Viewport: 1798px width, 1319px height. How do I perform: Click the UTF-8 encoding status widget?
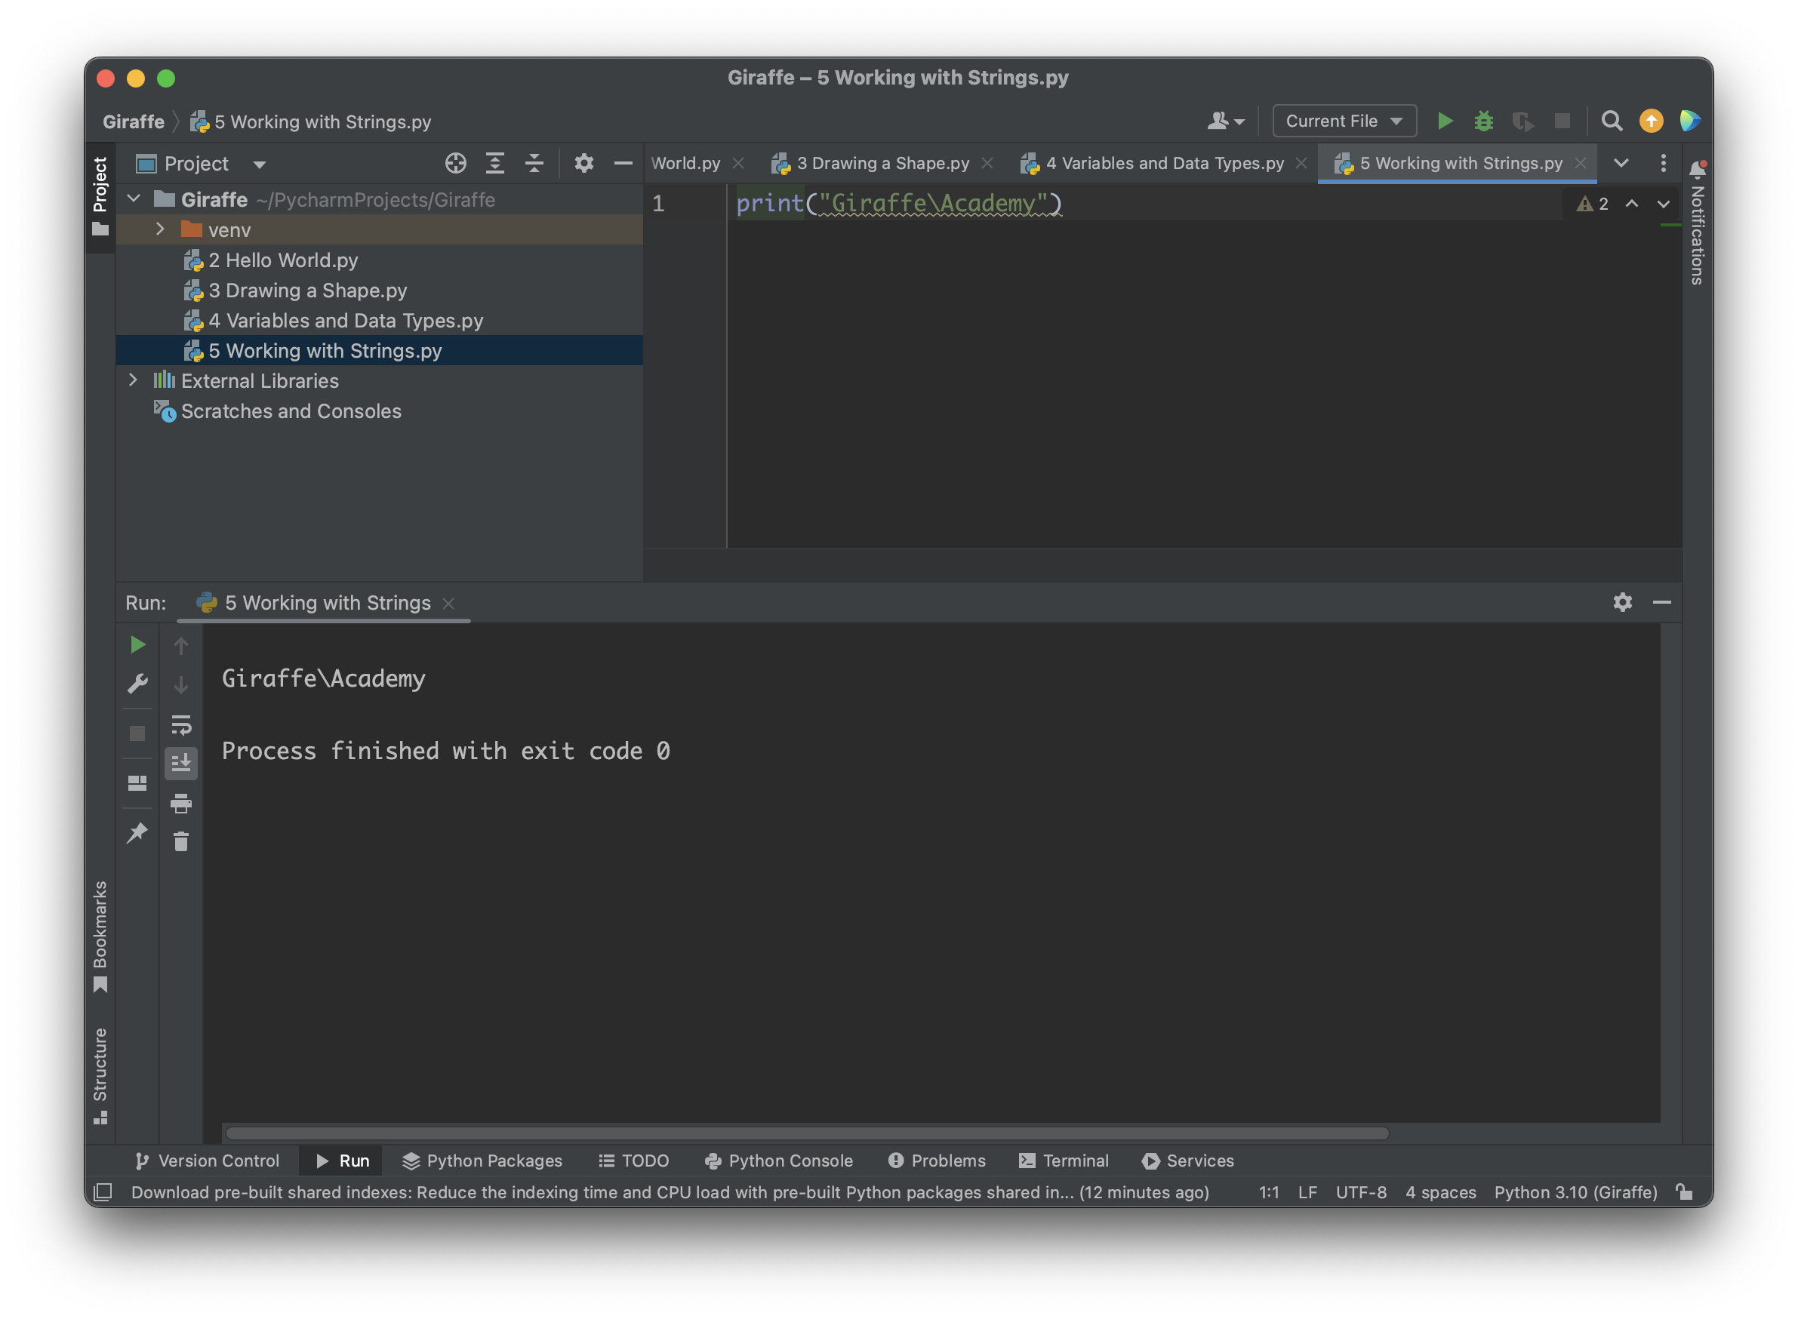coord(1360,1193)
